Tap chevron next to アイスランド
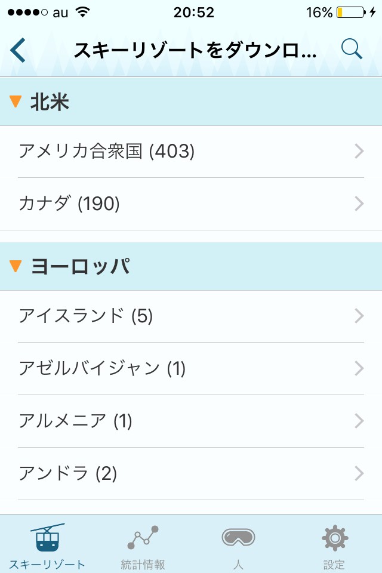382x573 pixels. coord(359,316)
